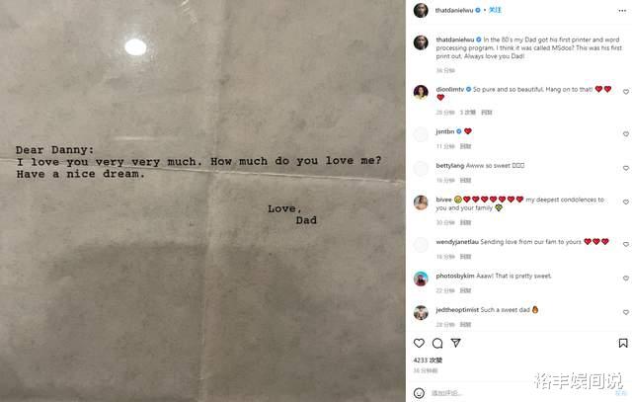Click the add comment input field

coord(520,393)
